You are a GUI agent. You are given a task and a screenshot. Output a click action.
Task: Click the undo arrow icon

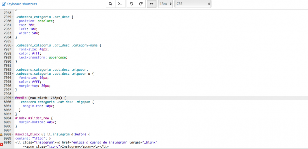tap(131, 4)
